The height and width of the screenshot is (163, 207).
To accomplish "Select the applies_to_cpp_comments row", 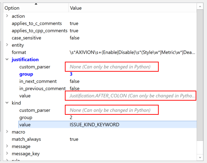I will click(x=100, y=31).
